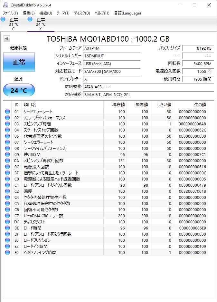
Task: Click the ロード/アンロード再試行回数 attribute name
Action: tap(48, 234)
